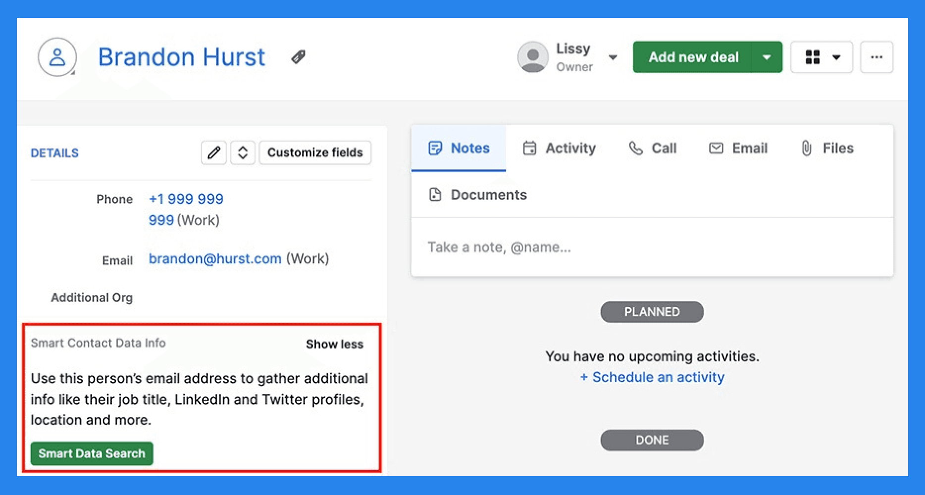The width and height of the screenshot is (925, 495).
Task: Click Show less in Smart Contact Data
Action: click(x=335, y=344)
